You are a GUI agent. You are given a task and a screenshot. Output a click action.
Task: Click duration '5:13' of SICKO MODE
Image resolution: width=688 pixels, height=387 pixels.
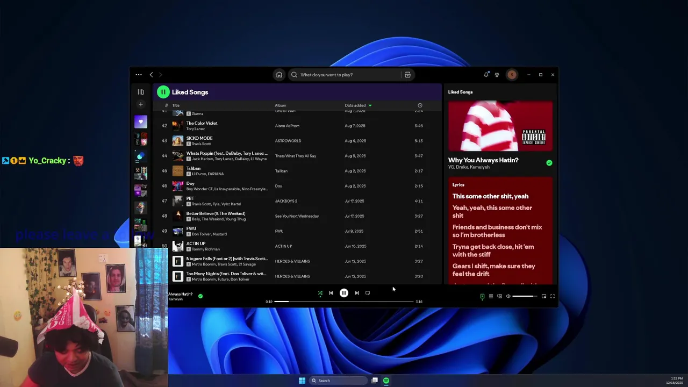point(419,141)
